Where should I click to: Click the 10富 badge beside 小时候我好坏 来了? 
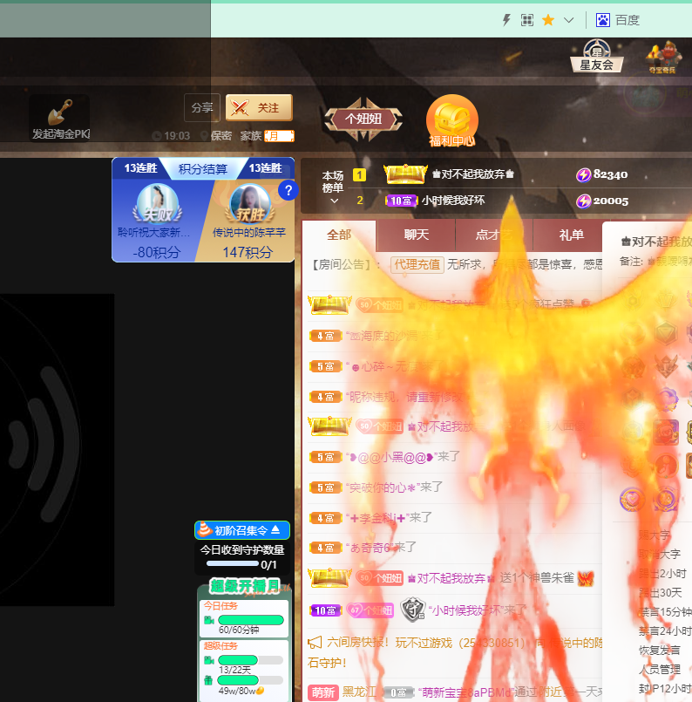325,610
